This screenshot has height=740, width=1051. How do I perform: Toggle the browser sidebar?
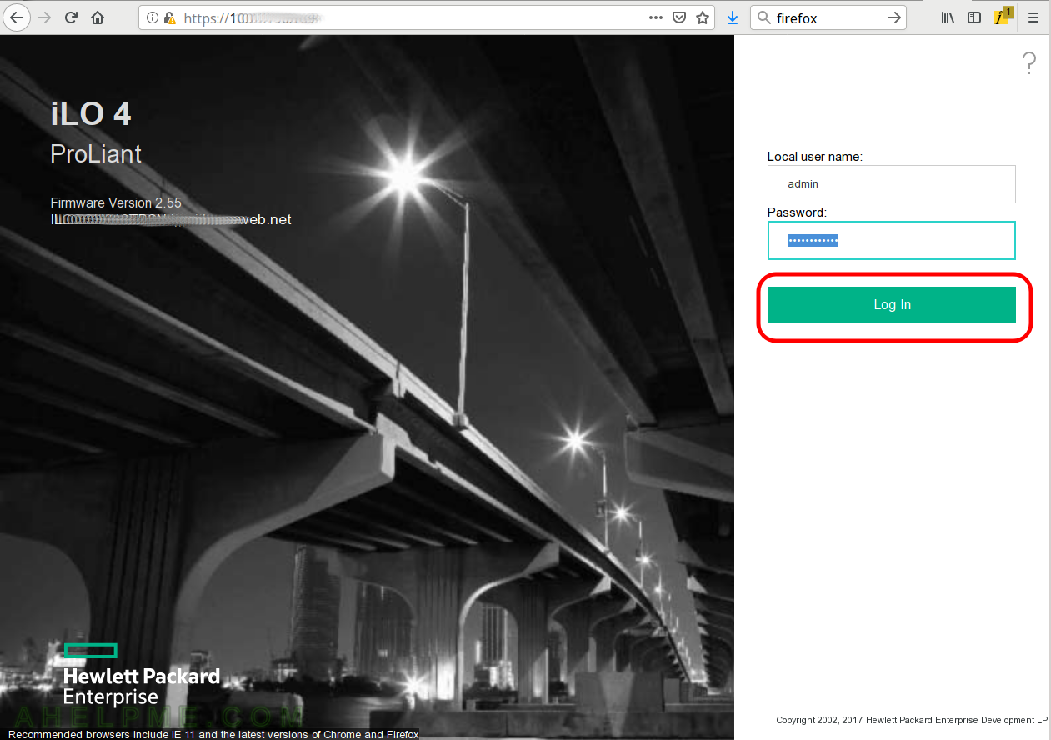click(x=973, y=17)
